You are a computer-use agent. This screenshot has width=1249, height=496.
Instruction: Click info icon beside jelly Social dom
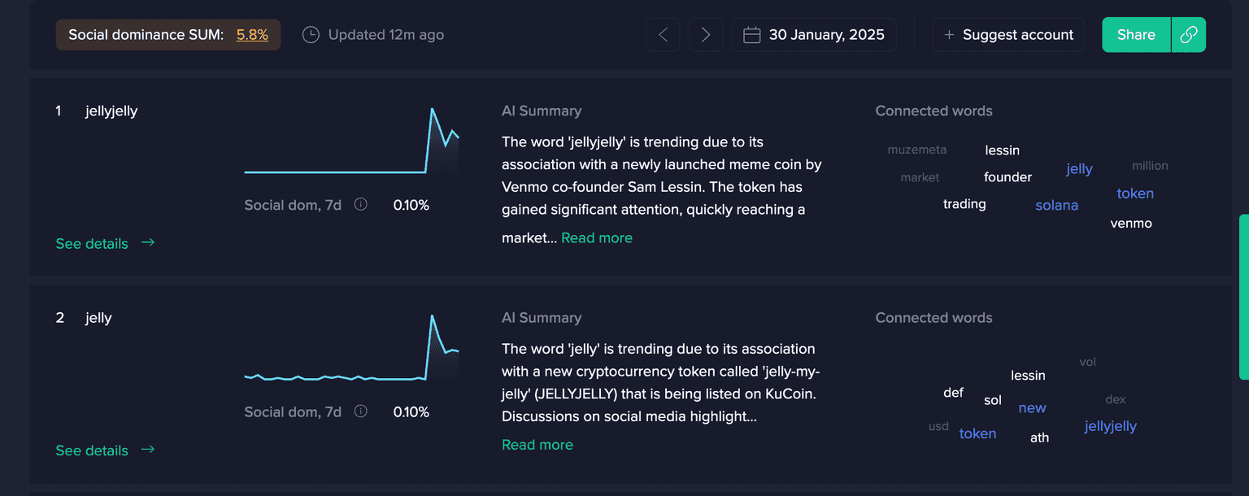point(361,411)
